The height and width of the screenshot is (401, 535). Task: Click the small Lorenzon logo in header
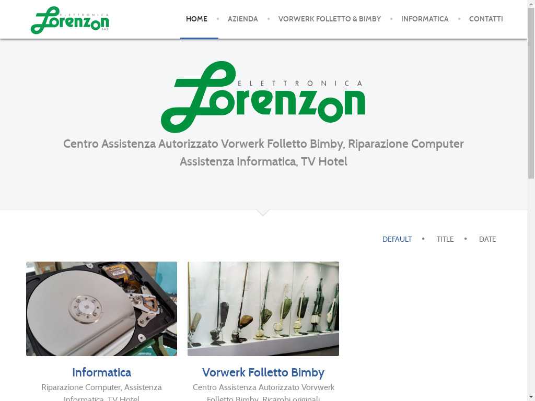pos(70,20)
